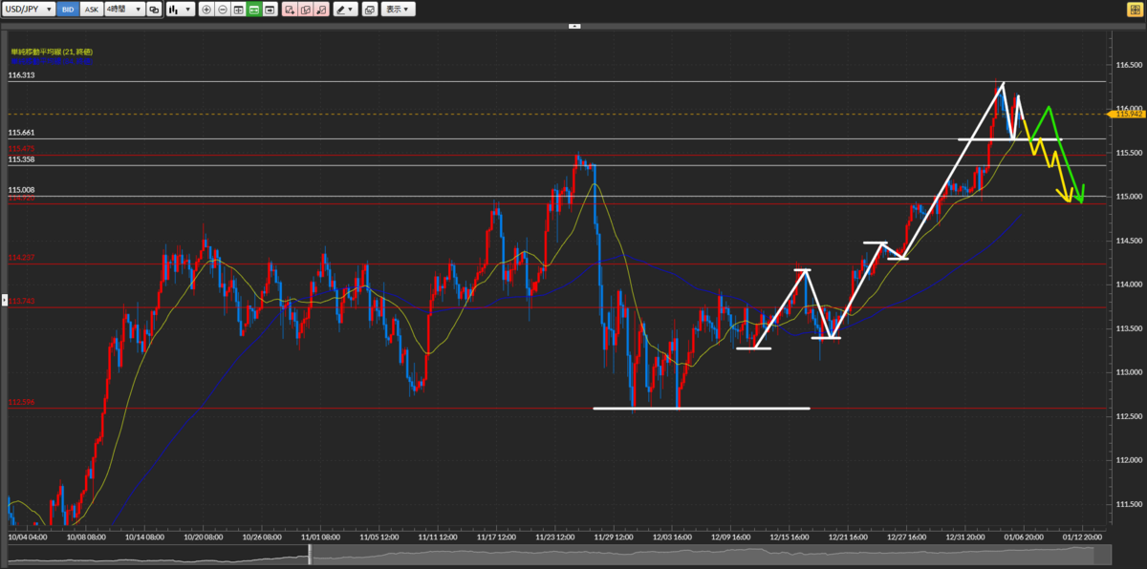
Task: Click the 11/29 12:00 time axis label
Action: click(613, 537)
